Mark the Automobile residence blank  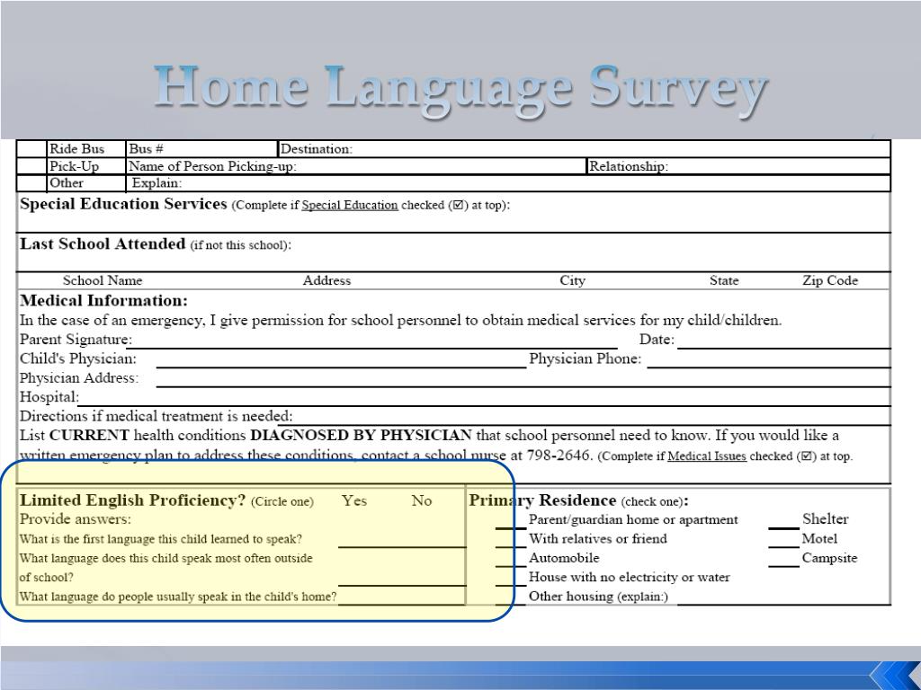511,559
